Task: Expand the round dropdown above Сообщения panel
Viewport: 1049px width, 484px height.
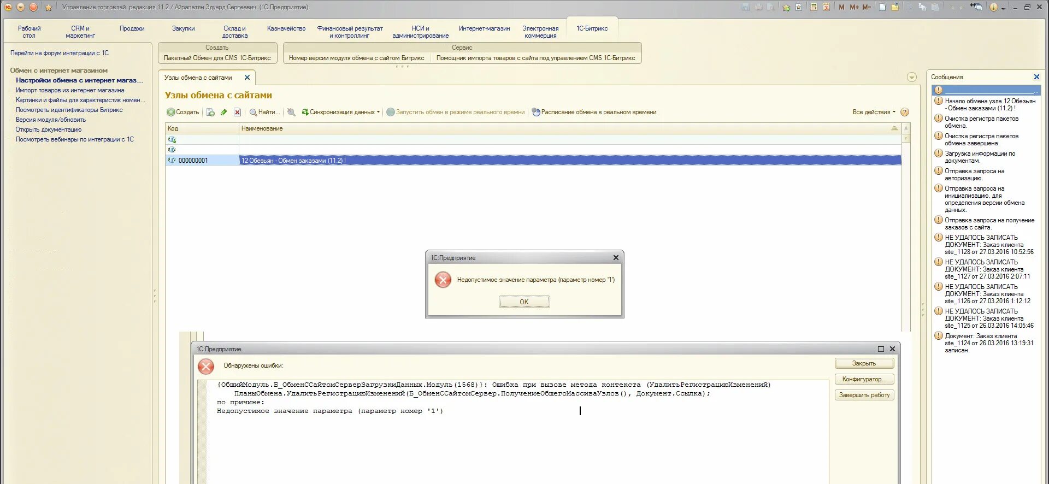Action: coord(911,77)
